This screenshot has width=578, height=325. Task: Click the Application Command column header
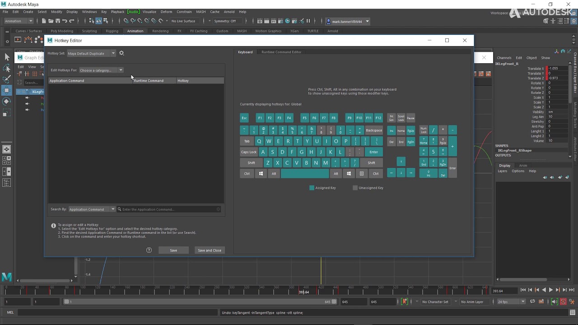pyautogui.click(x=90, y=81)
